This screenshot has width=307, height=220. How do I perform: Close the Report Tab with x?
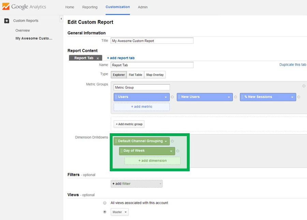(x=98, y=58)
